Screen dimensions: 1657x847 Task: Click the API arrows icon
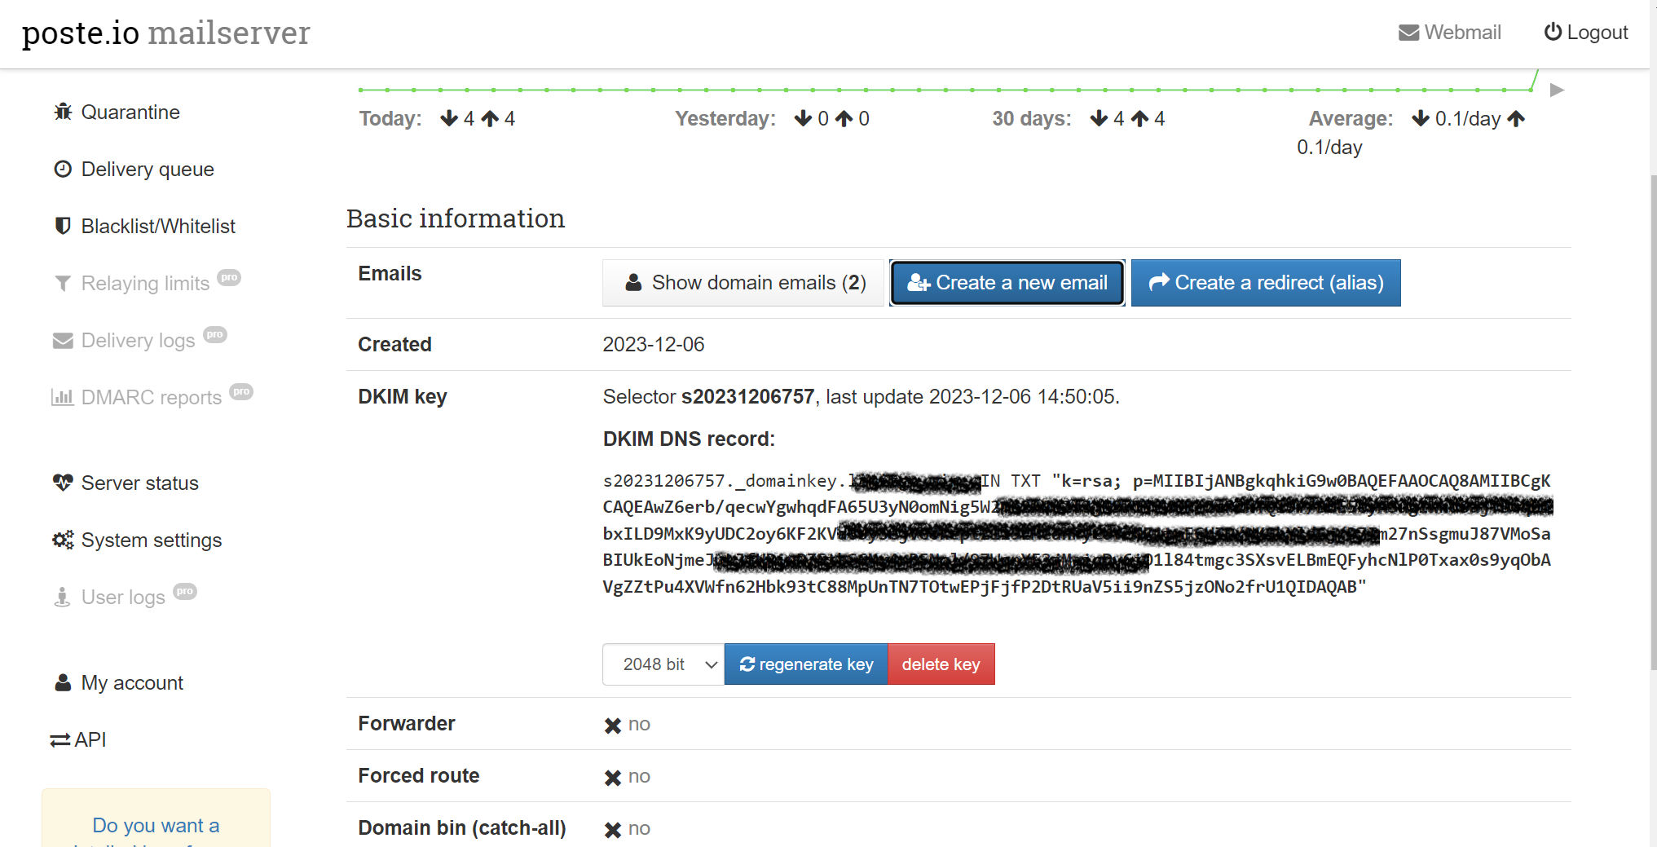(x=60, y=740)
